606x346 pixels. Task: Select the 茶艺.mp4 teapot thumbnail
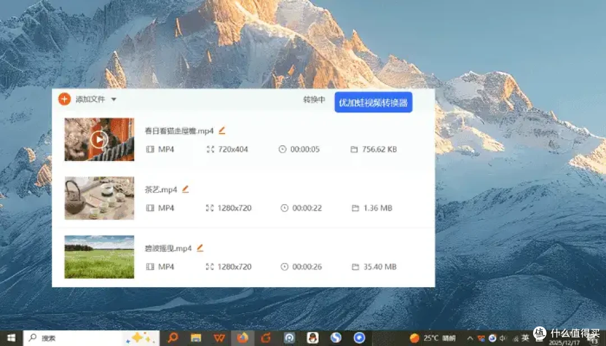click(99, 198)
